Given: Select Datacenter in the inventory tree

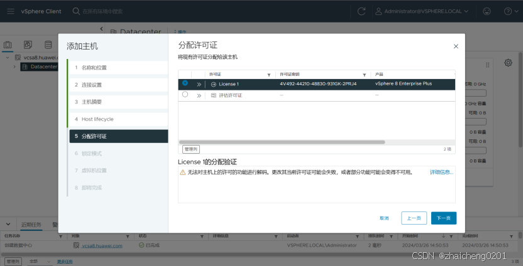Looking at the screenshot, I should (x=40, y=66).
